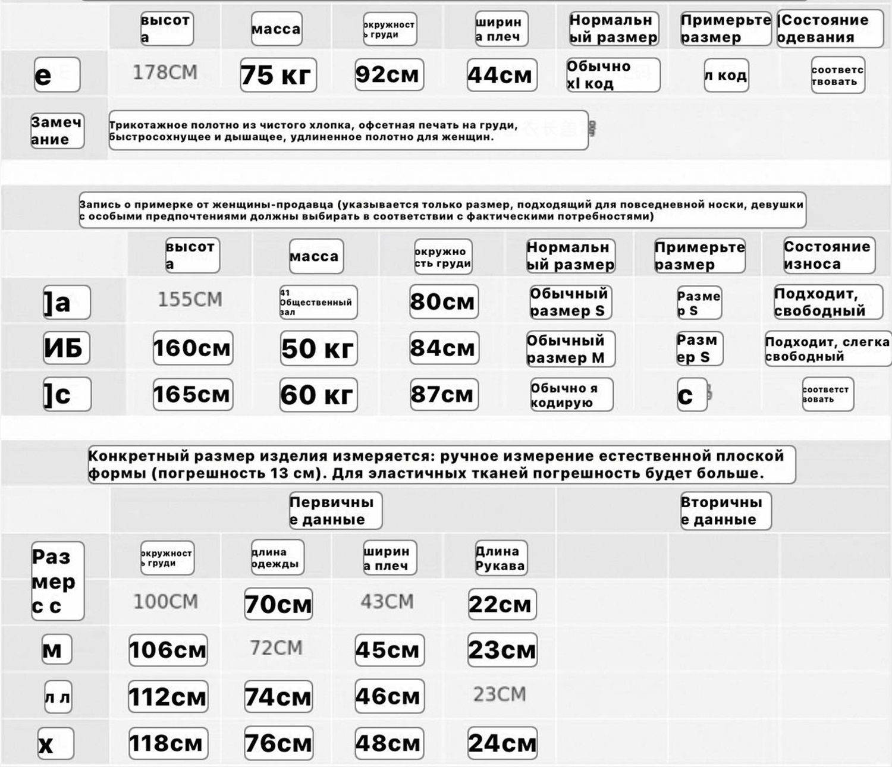Click the '92см' chest measurement
The width and height of the screenshot is (892, 767).
click(x=389, y=74)
